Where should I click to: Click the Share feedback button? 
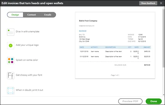148,3
